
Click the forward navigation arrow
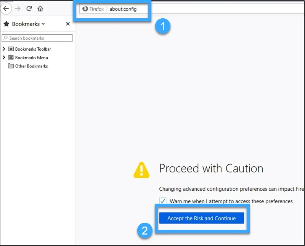coord(18,9)
